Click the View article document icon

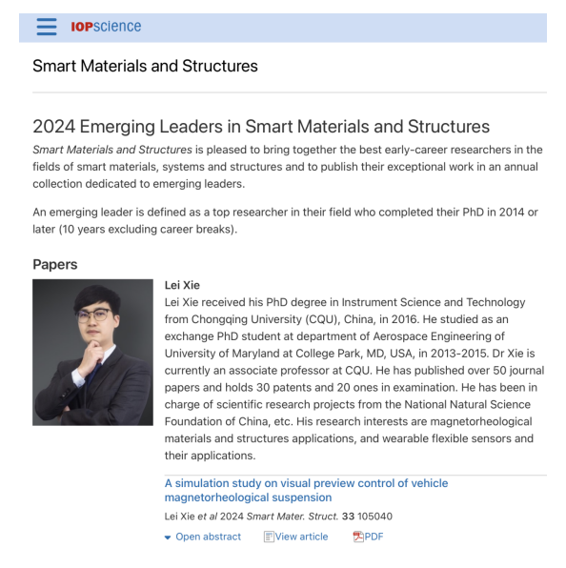[x=269, y=537]
